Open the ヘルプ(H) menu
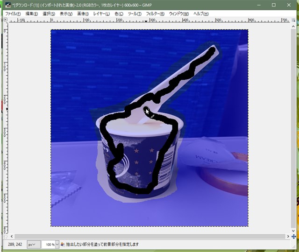Screen dimensions: 299x252 pos(201,14)
